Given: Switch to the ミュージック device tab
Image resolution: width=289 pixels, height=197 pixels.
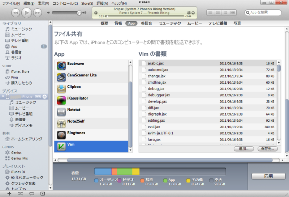Looking at the screenshot, I should coord(170,23).
